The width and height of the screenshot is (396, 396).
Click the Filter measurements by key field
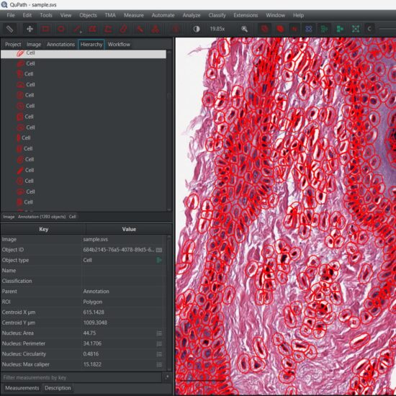click(x=81, y=377)
